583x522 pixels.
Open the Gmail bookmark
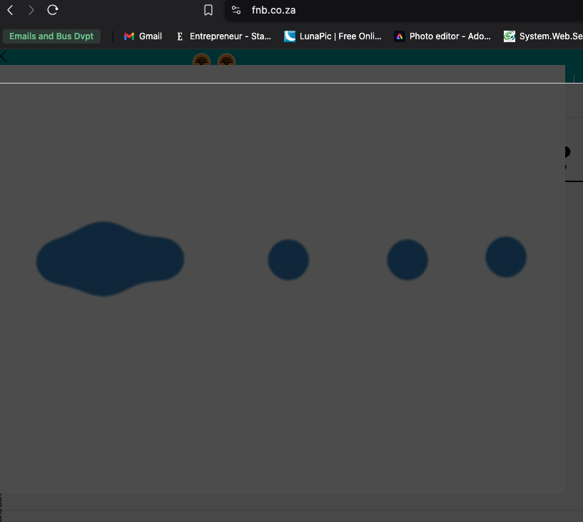[x=143, y=36]
